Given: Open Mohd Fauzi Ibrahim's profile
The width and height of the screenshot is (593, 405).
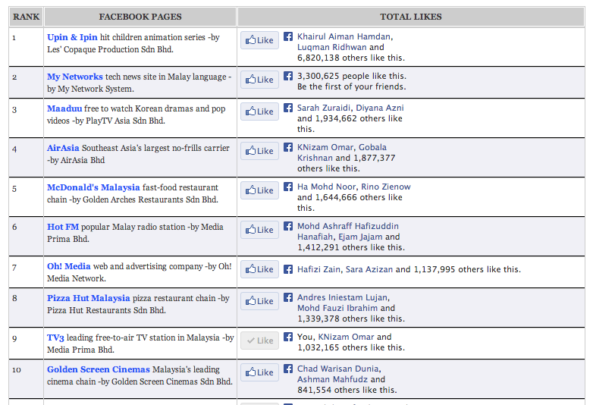Looking at the screenshot, I should [x=337, y=308].
